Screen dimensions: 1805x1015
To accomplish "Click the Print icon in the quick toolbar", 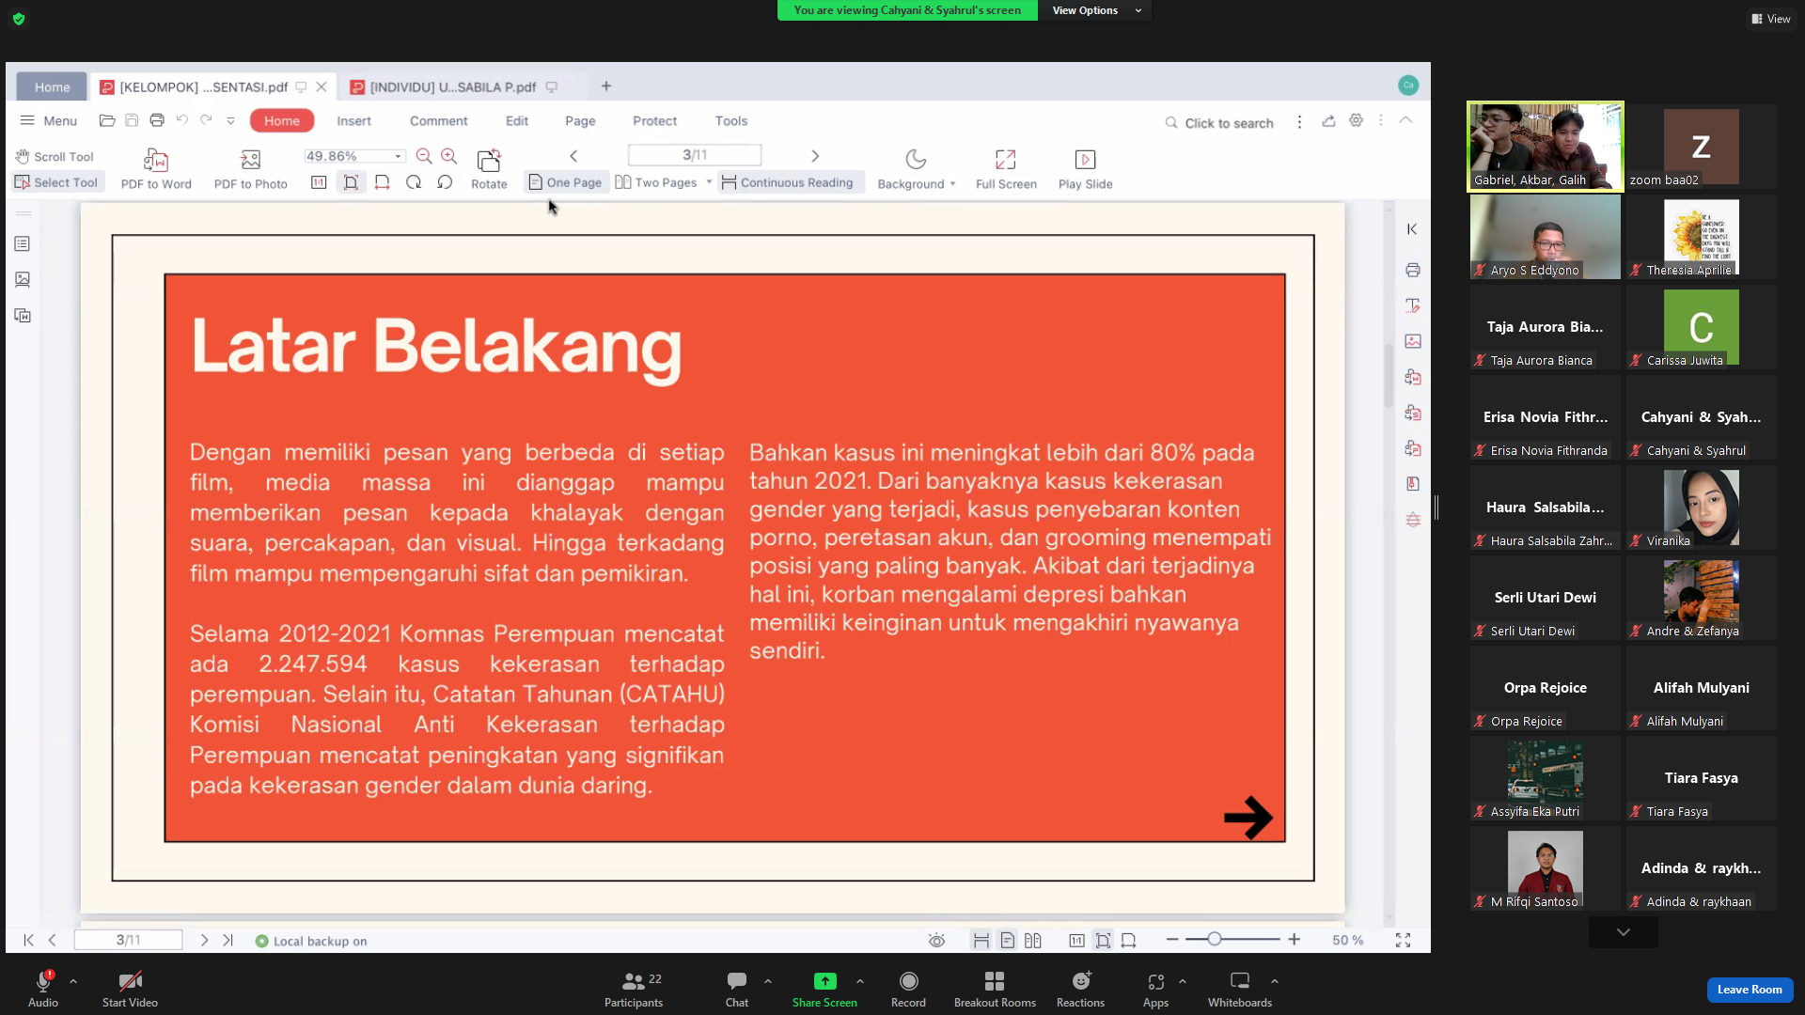I will click(157, 120).
